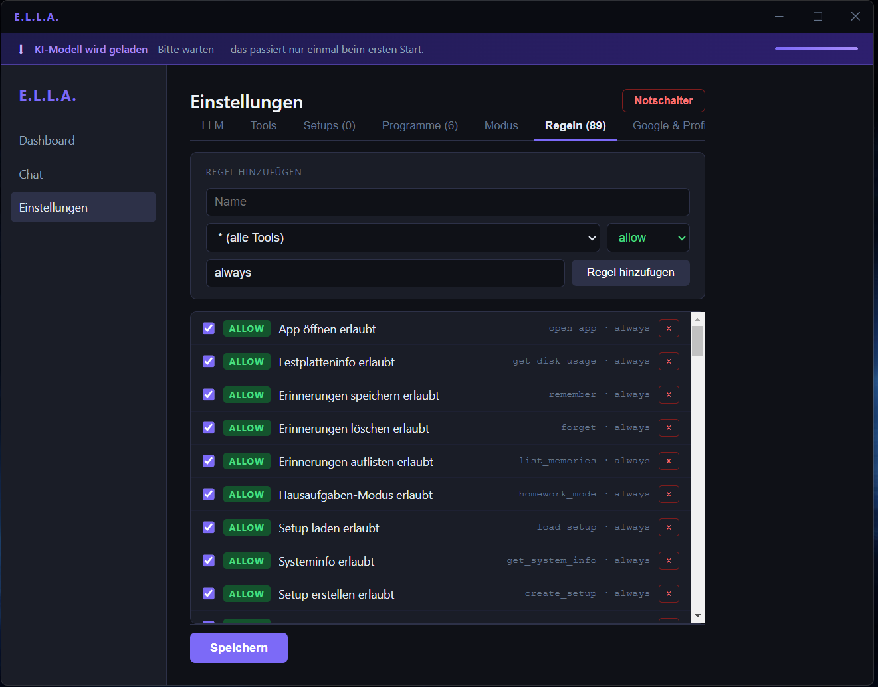
Task: Open the allow action dropdown
Action: coord(648,238)
